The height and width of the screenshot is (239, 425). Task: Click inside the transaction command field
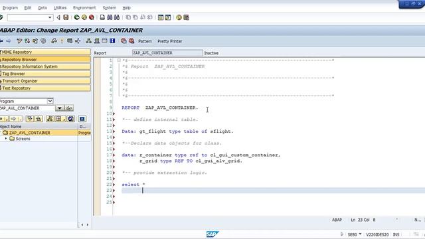[x=27, y=17]
